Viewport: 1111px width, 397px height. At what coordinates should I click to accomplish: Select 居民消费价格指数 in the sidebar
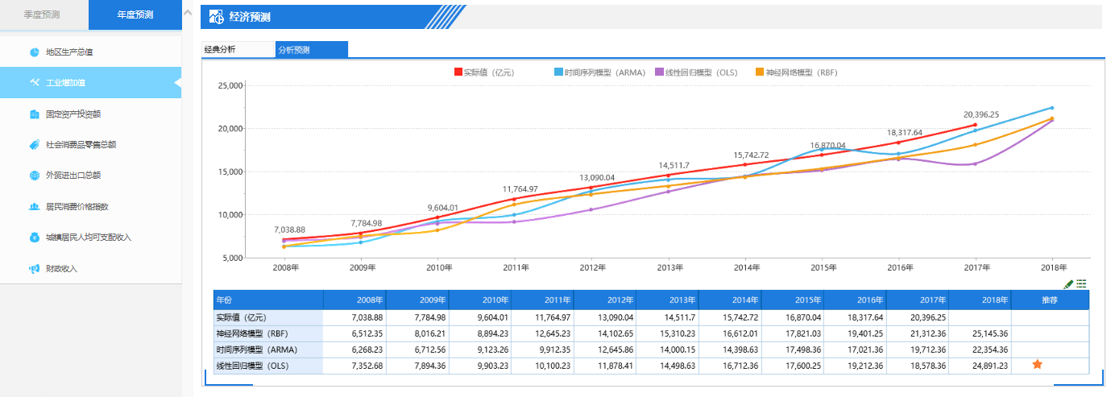click(90, 207)
